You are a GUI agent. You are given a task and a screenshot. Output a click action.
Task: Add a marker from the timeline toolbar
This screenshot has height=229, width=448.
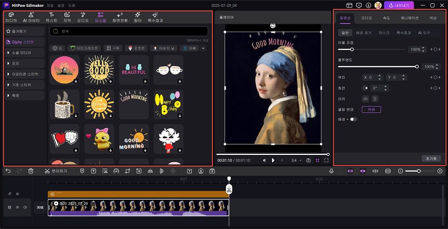(x=82, y=171)
